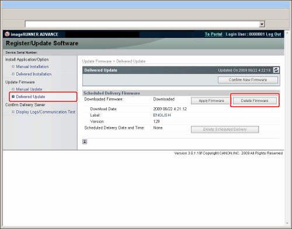Click the scrollbar down arrow
Viewport: 292px width, 229px height.
click(x=287, y=223)
